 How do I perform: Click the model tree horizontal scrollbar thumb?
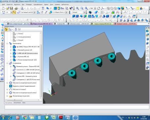[15, 100]
